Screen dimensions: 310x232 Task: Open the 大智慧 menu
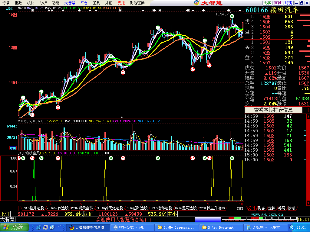pos(70,3)
